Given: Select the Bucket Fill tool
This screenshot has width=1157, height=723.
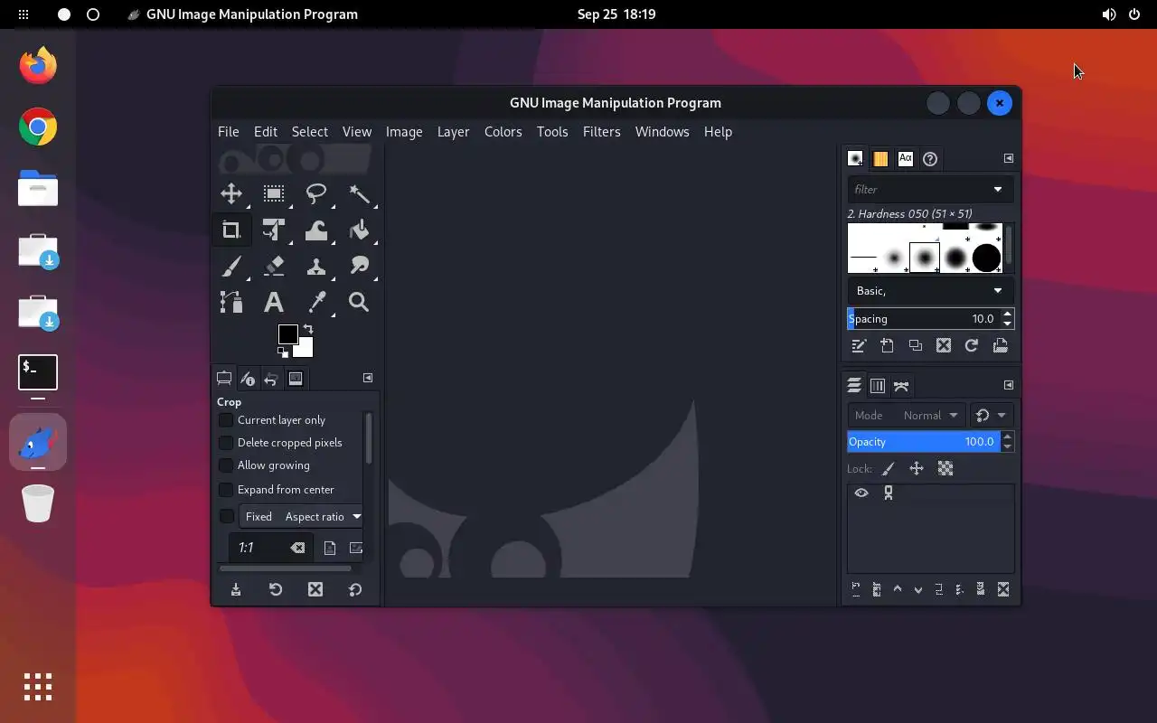Looking at the screenshot, I should 359,230.
